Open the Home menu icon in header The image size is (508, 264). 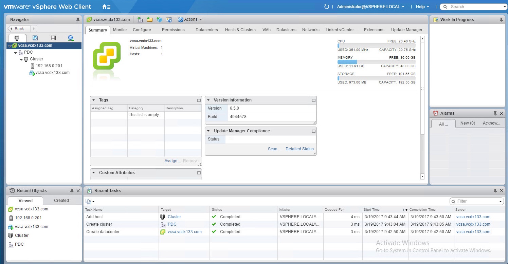click(x=106, y=7)
